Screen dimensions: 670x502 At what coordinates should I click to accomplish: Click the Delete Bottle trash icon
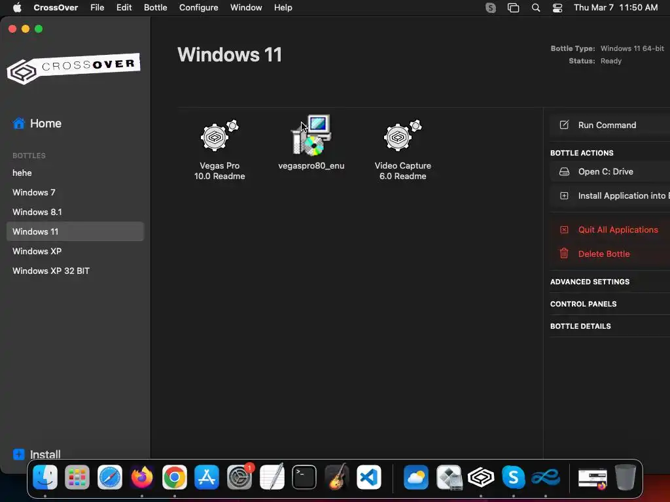point(564,254)
